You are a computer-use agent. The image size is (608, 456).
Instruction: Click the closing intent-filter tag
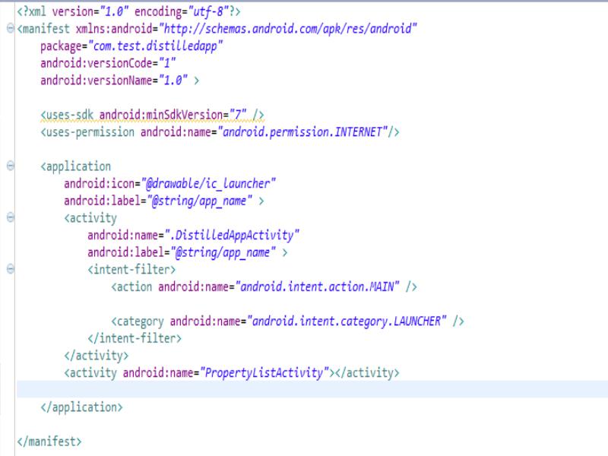point(135,338)
